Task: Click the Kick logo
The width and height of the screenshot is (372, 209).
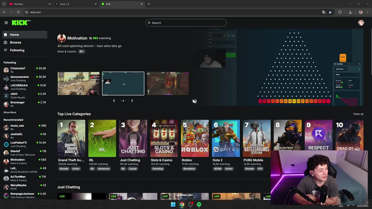Action: click(x=21, y=23)
